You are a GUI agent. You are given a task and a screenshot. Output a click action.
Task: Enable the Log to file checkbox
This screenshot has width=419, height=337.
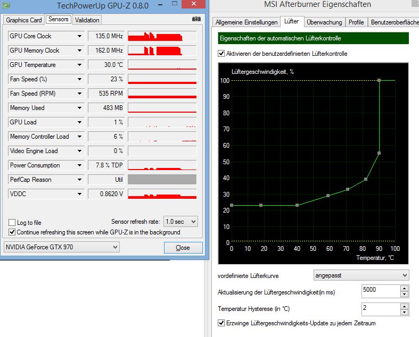point(12,222)
